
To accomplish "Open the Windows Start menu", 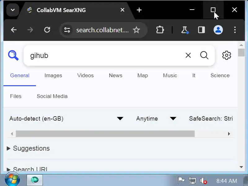I will [x=12, y=180].
